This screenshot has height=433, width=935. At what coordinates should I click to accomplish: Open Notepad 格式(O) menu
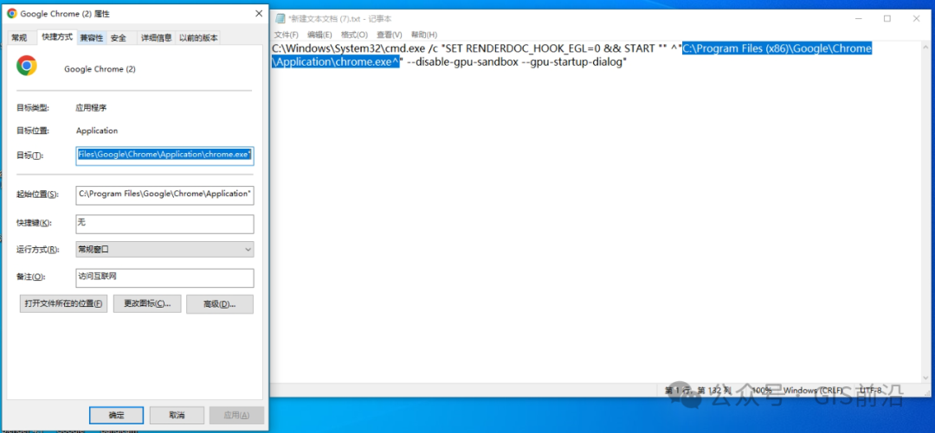coord(354,35)
